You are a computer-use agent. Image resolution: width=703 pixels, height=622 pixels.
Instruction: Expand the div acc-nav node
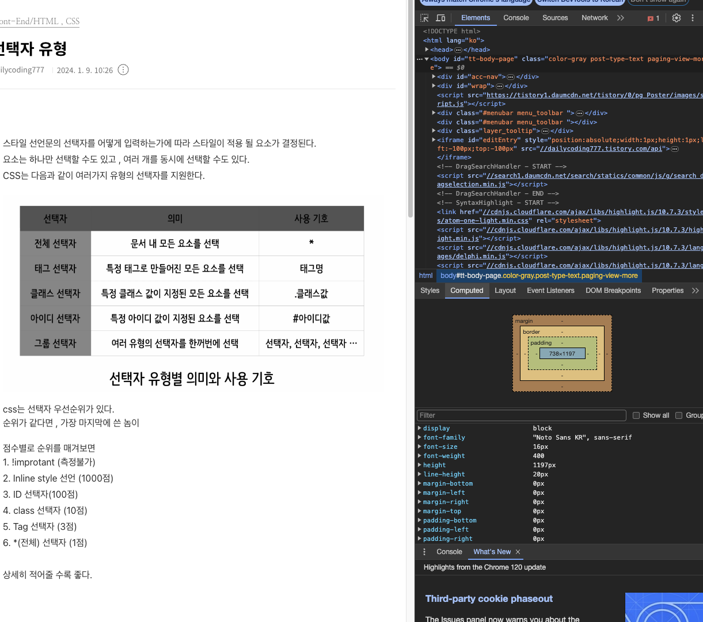[434, 77]
